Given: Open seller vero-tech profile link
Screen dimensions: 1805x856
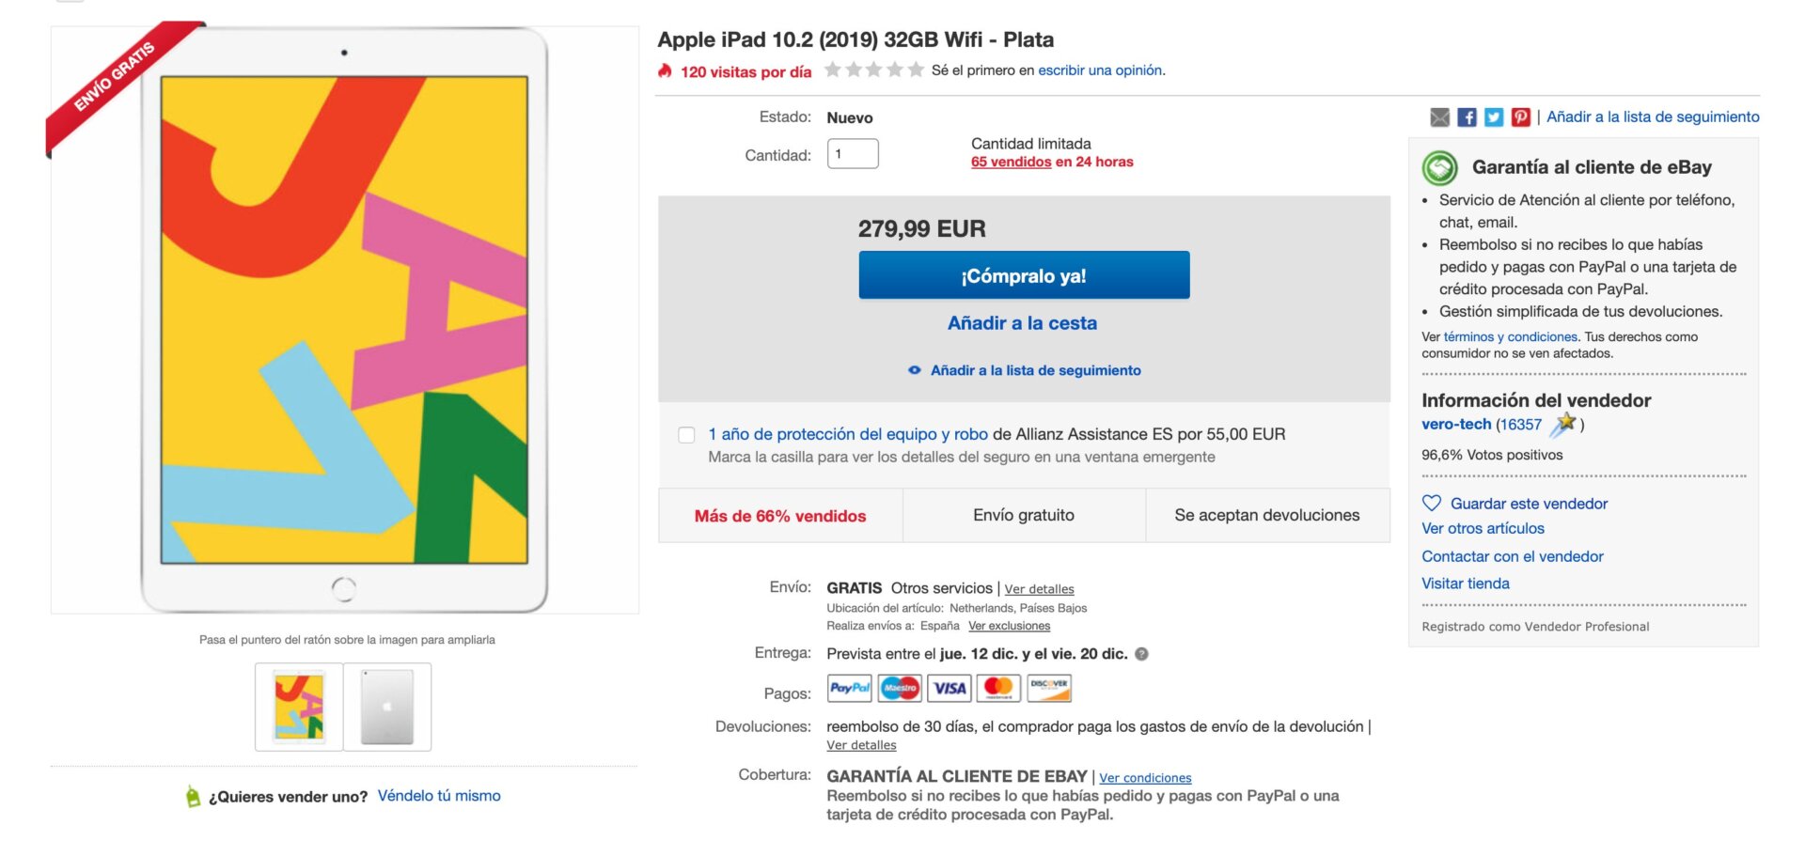Looking at the screenshot, I should click(x=1456, y=425).
